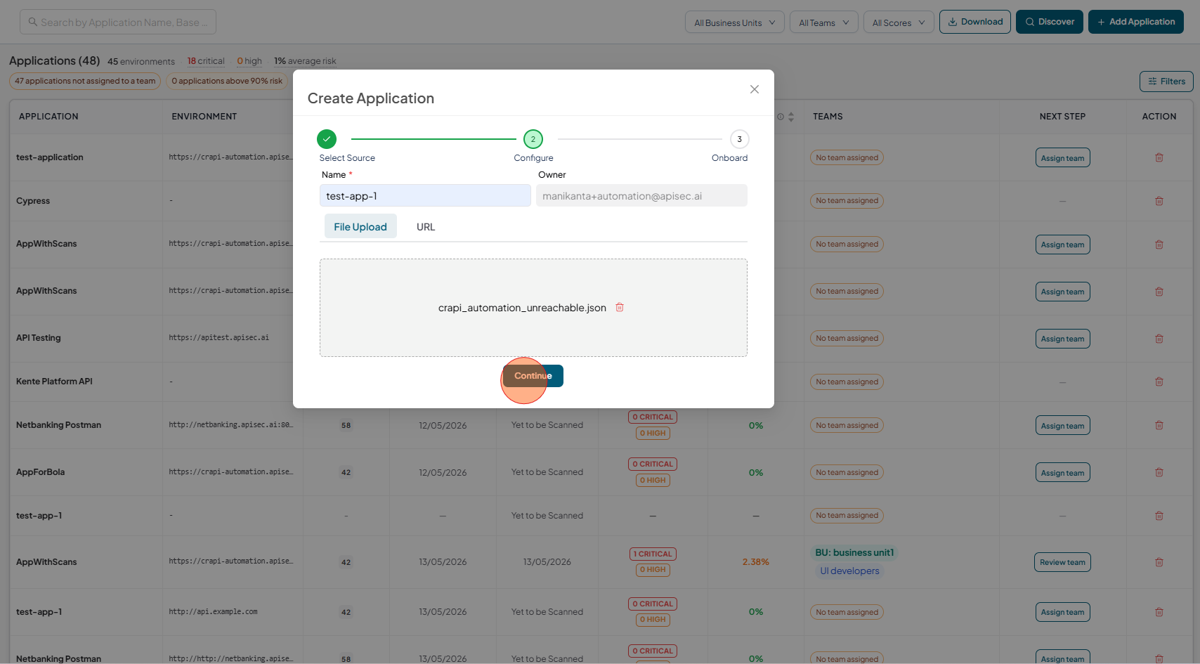This screenshot has width=1200, height=664.
Task: Click the APPLICATION column header
Action: click(48, 117)
